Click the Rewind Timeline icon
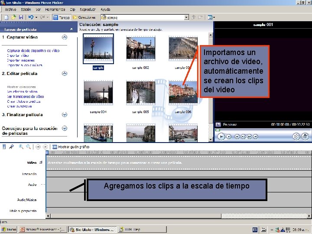 click(38, 147)
